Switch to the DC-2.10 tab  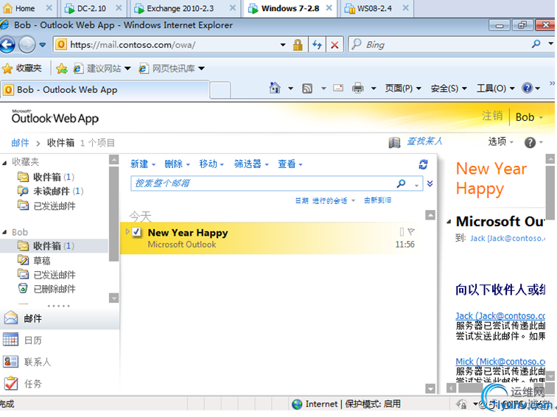pos(91,9)
